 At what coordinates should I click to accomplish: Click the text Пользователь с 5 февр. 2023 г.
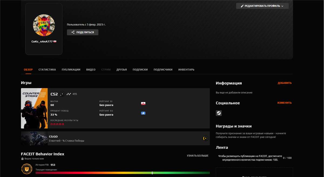86,25
